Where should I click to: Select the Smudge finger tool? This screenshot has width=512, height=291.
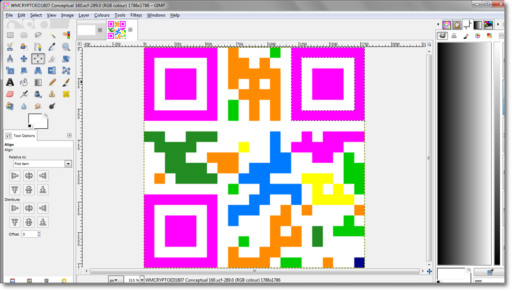(x=38, y=106)
